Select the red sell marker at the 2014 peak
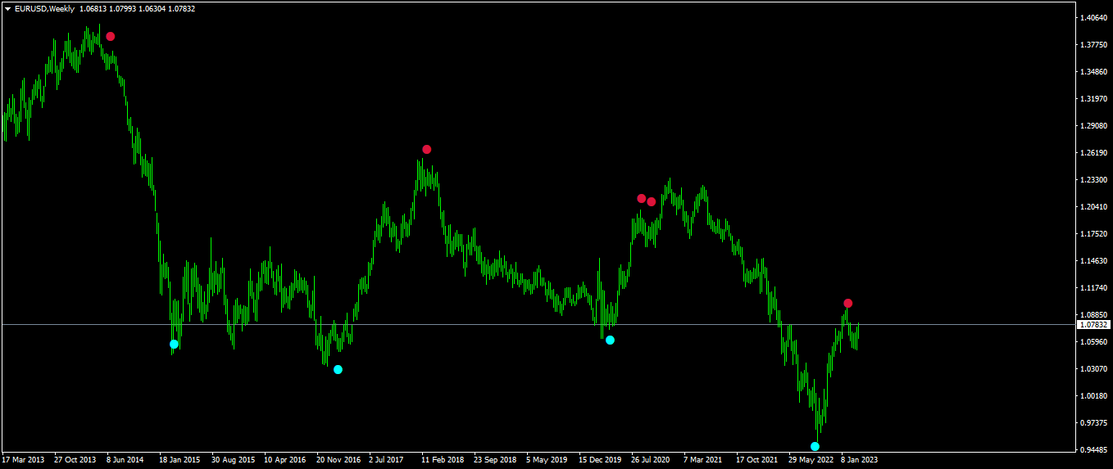Image resolution: width=1113 pixels, height=469 pixels. point(111,37)
